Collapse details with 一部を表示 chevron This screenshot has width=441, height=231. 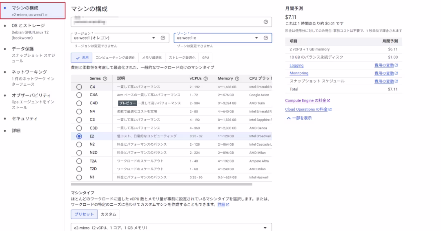tap(298, 118)
